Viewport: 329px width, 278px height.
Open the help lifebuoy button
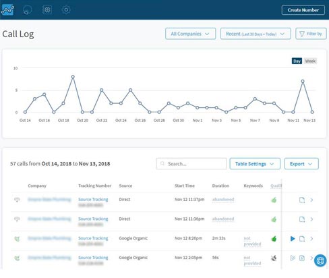tap(320, 260)
